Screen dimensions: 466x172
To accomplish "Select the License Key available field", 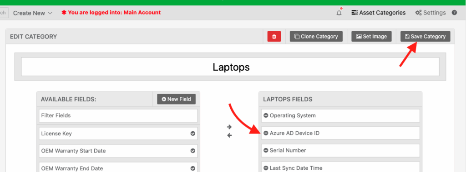I will click(118, 134).
